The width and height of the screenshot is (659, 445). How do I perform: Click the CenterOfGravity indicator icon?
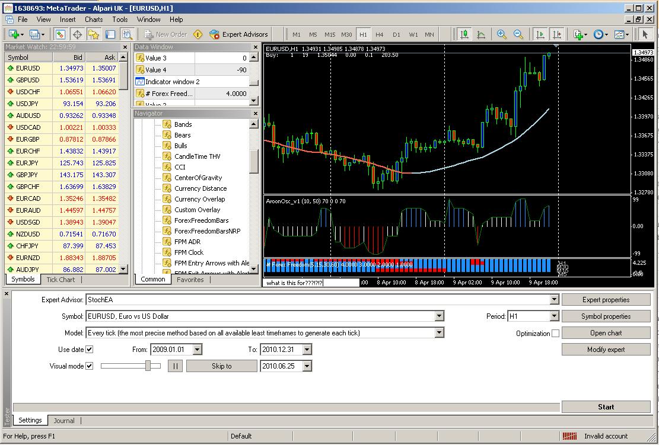167,178
